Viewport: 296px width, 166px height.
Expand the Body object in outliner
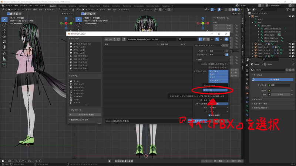click(x=253, y=44)
